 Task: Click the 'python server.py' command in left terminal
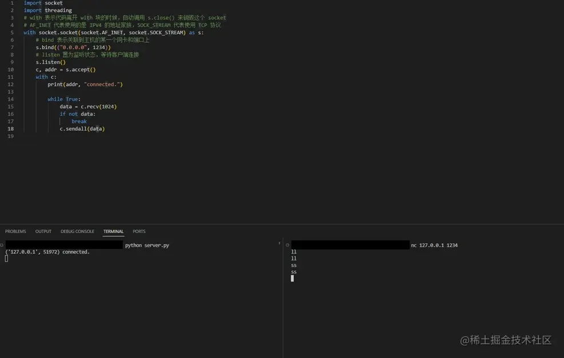pos(147,245)
